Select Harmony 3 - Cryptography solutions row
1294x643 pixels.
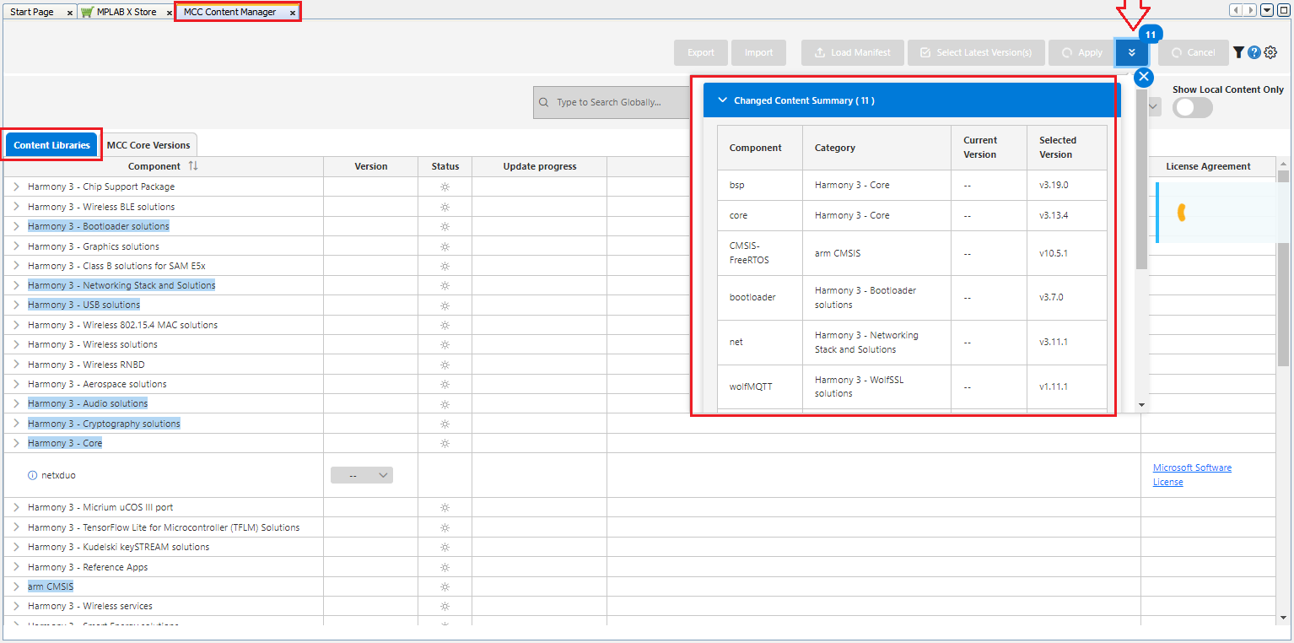(x=104, y=424)
